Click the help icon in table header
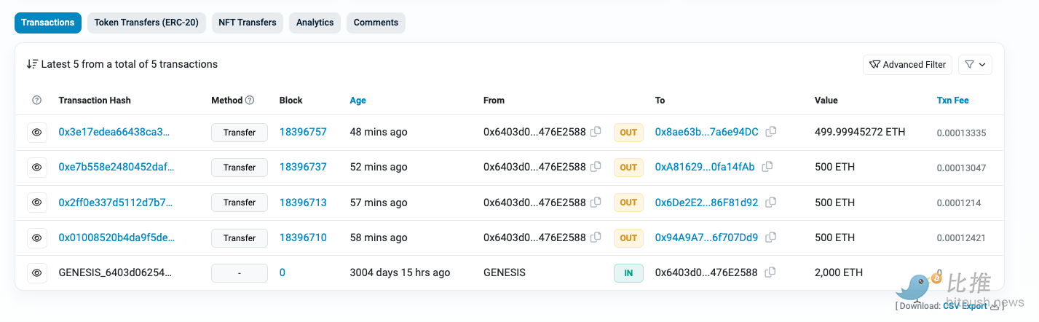The height and width of the screenshot is (322, 1039). tap(37, 101)
